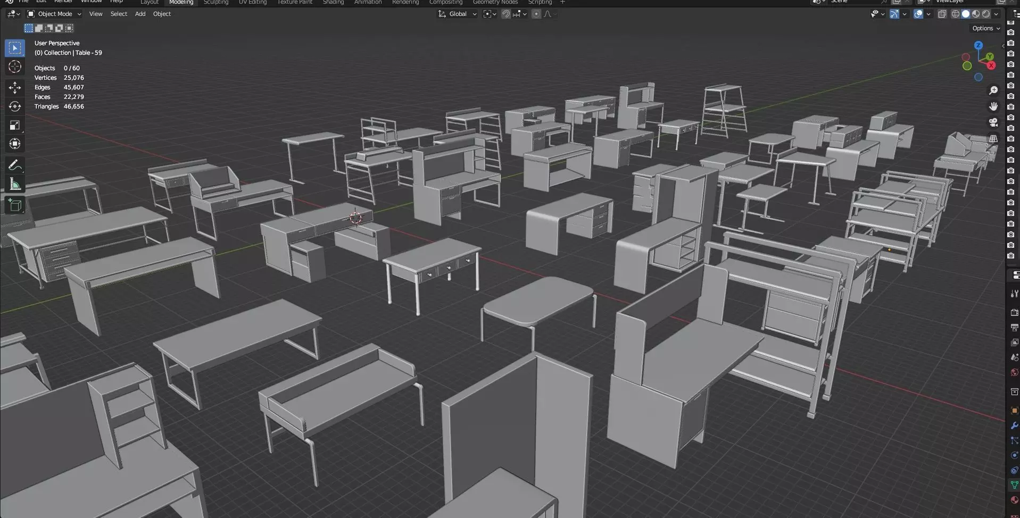1020x518 pixels.
Task: Click the pan hand viewport control
Action: tap(993, 106)
